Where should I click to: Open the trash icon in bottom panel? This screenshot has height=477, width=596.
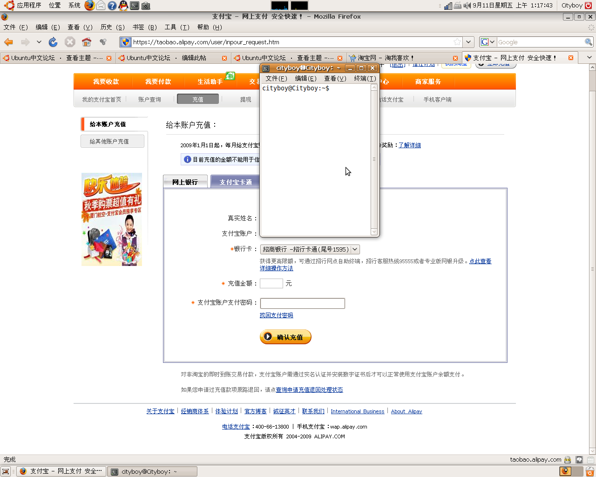[x=589, y=471]
